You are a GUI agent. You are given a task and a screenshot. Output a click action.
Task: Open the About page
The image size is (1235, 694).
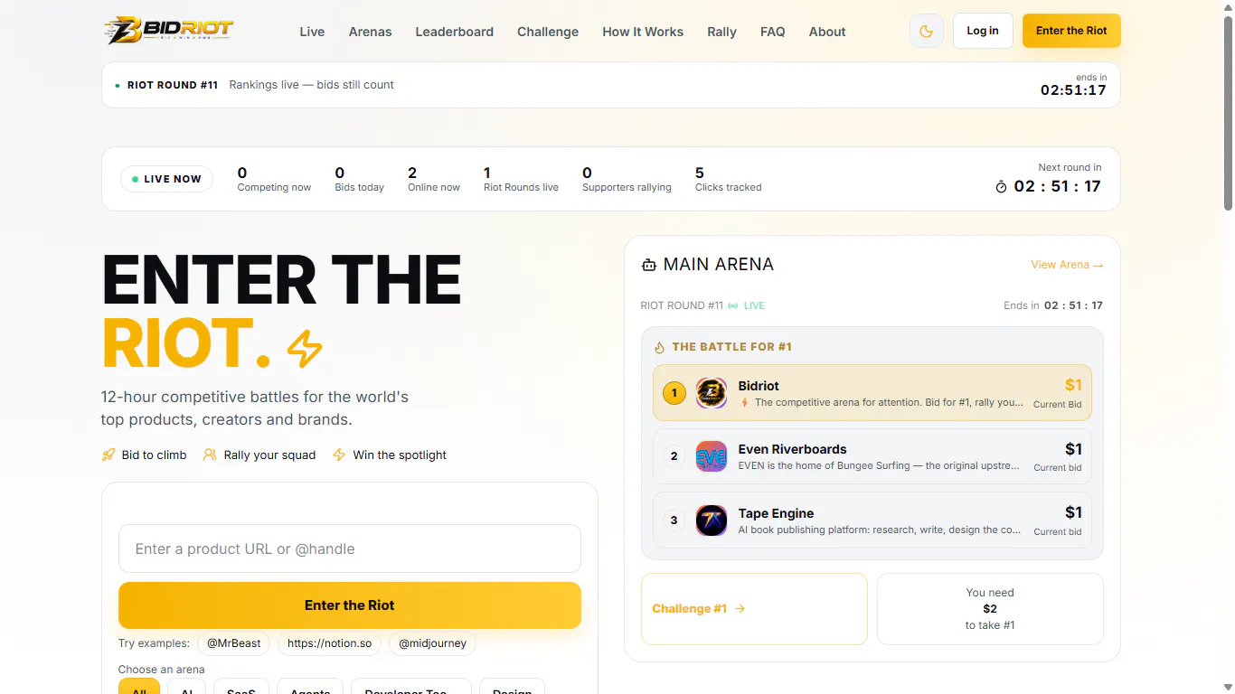pos(827,32)
